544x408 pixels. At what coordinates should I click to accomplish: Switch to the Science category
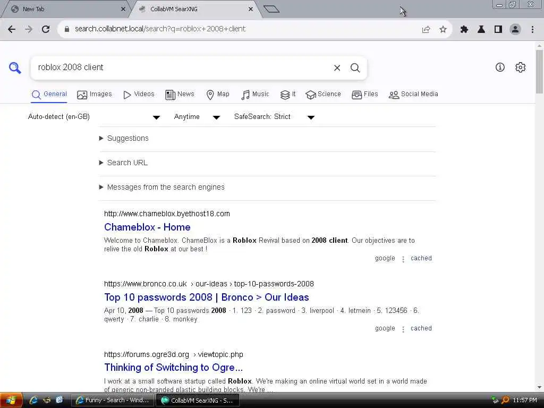click(x=323, y=95)
